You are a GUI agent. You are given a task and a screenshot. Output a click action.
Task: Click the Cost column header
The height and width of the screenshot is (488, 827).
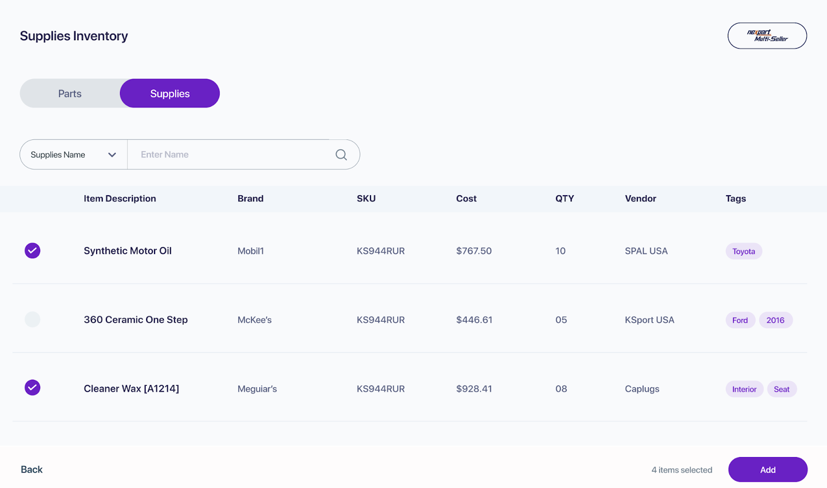pyautogui.click(x=466, y=198)
